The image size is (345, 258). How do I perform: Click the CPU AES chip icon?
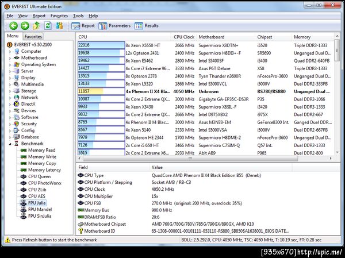tap(24, 197)
